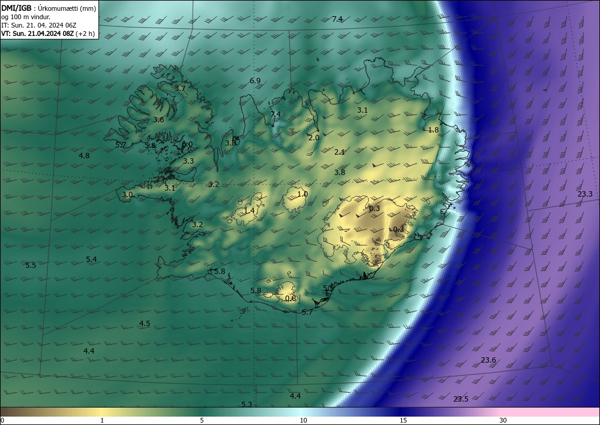Click the 4.5 value south of Iceland
The height and width of the screenshot is (425, 600).
(x=144, y=324)
